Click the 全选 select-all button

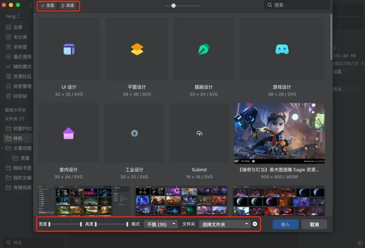tap(48, 5)
